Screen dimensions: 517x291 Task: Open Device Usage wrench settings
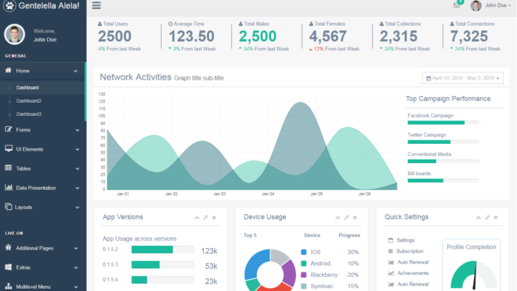click(346, 217)
